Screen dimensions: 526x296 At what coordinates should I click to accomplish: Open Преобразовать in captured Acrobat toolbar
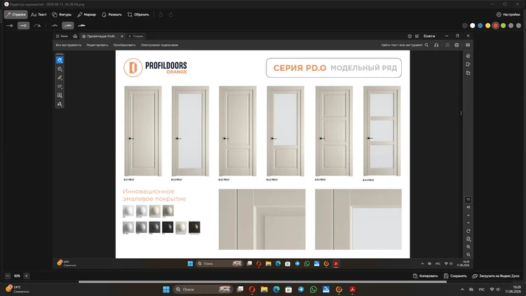tap(124, 45)
